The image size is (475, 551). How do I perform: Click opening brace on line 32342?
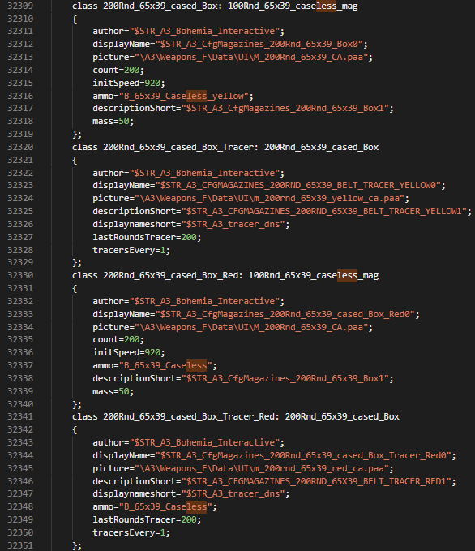coord(75,430)
